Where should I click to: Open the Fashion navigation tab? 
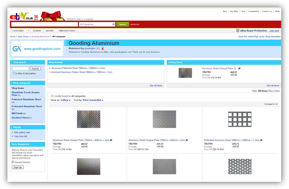coord(37,31)
